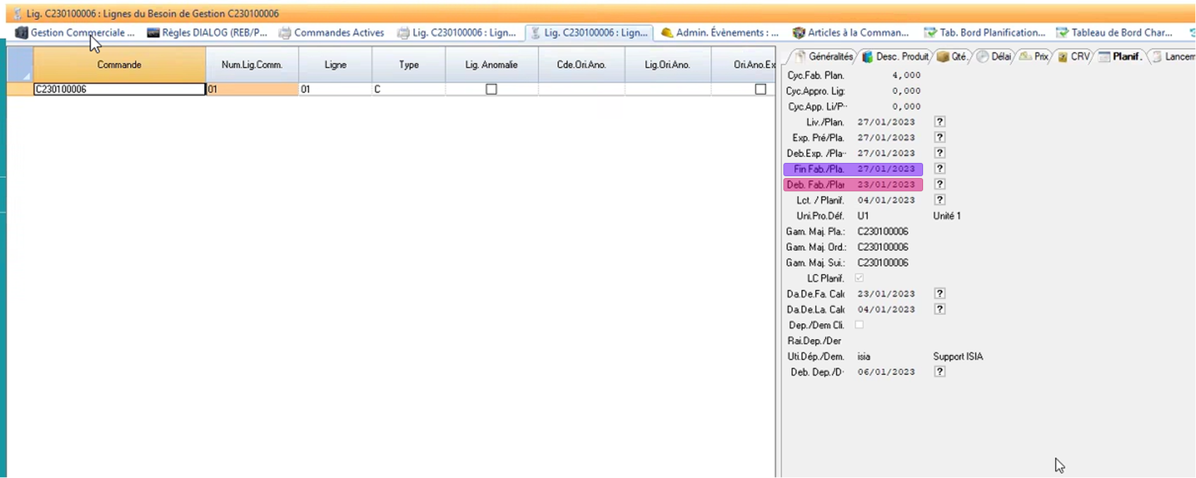Screen dimensions: 1196x478
Task: Click the question mark beside Deb.Exp. /Pla
Action: coord(939,153)
